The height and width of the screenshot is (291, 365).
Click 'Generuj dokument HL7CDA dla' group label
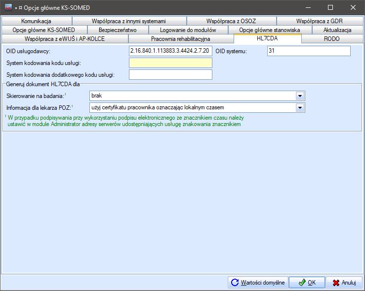click(43, 84)
